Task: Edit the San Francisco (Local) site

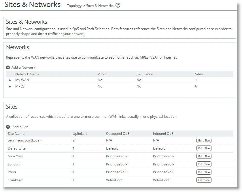Action: click(x=204, y=141)
